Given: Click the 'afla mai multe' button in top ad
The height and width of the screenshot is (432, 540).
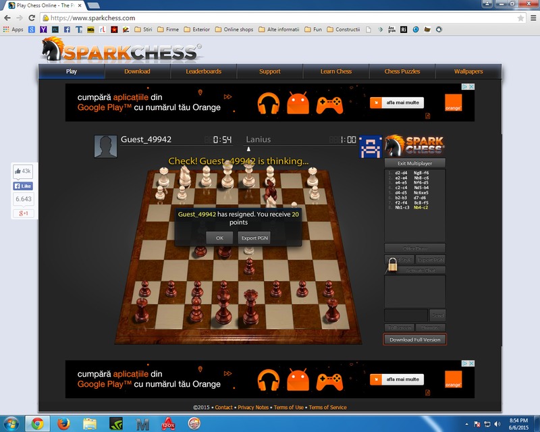Looking at the screenshot, I should click(397, 103).
